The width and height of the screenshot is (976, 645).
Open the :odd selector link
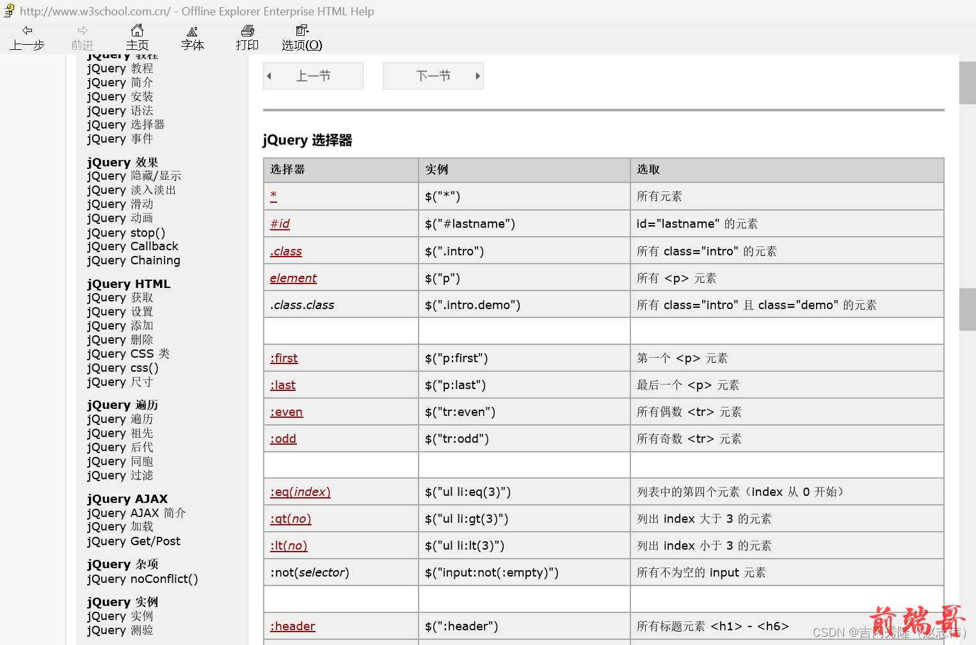coord(283,439)
